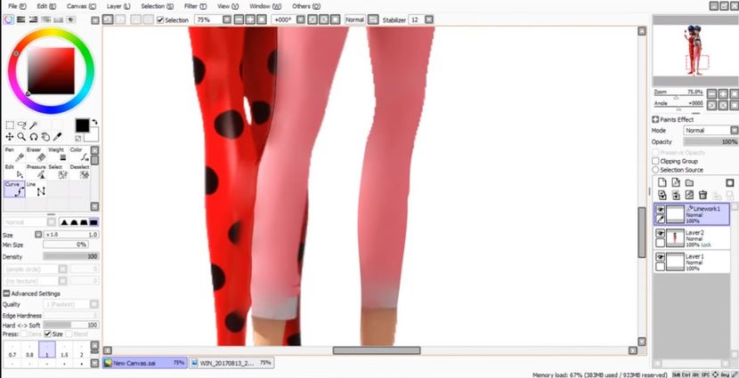Merge layer down icon in layers panel
739x378 pixels.
(x=676, y=195)
